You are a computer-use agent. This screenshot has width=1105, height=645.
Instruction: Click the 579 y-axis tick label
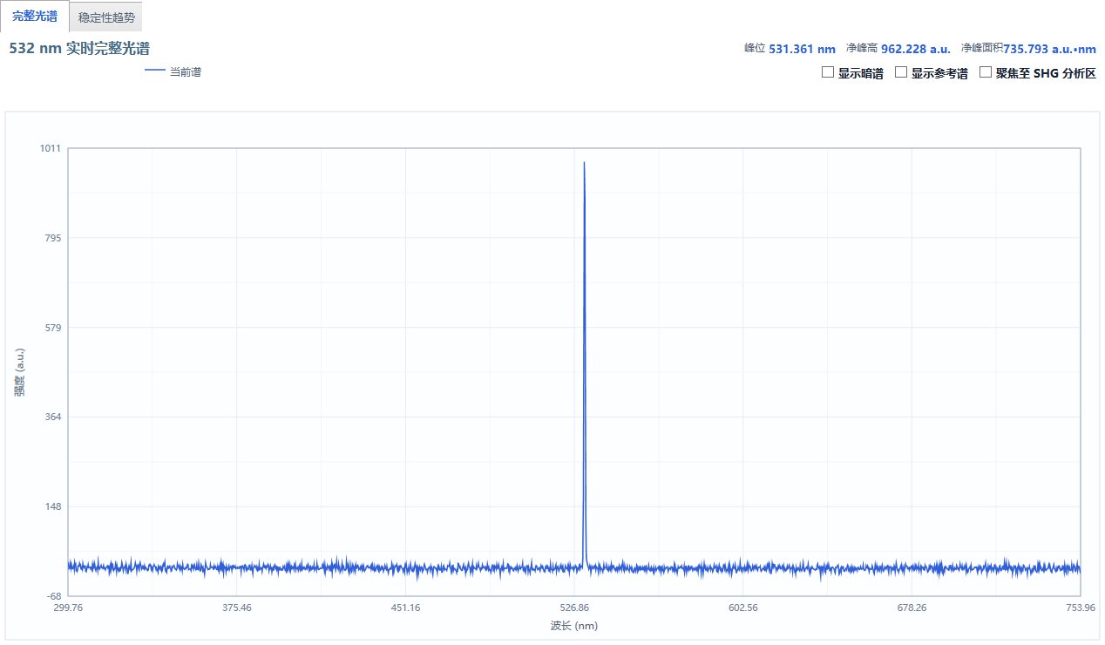coord(52,328)
